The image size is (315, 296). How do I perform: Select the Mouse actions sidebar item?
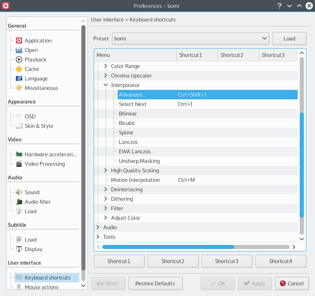tap(41, 287)
